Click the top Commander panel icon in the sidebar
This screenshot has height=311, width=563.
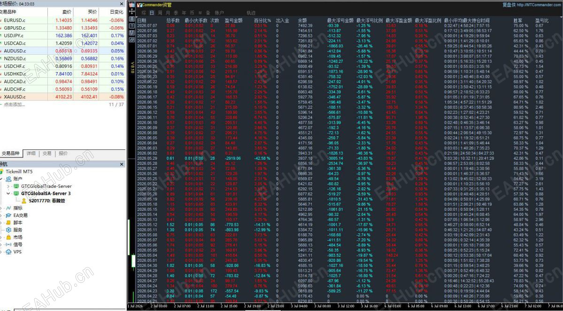[132, 4]
